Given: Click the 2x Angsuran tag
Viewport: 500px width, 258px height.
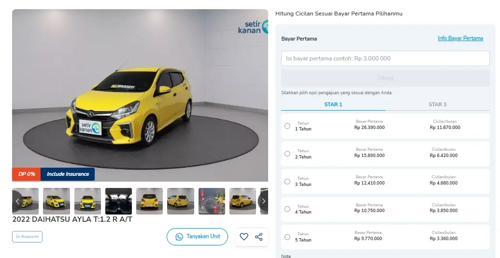Looking at the screenshot, I should (27, 237).
